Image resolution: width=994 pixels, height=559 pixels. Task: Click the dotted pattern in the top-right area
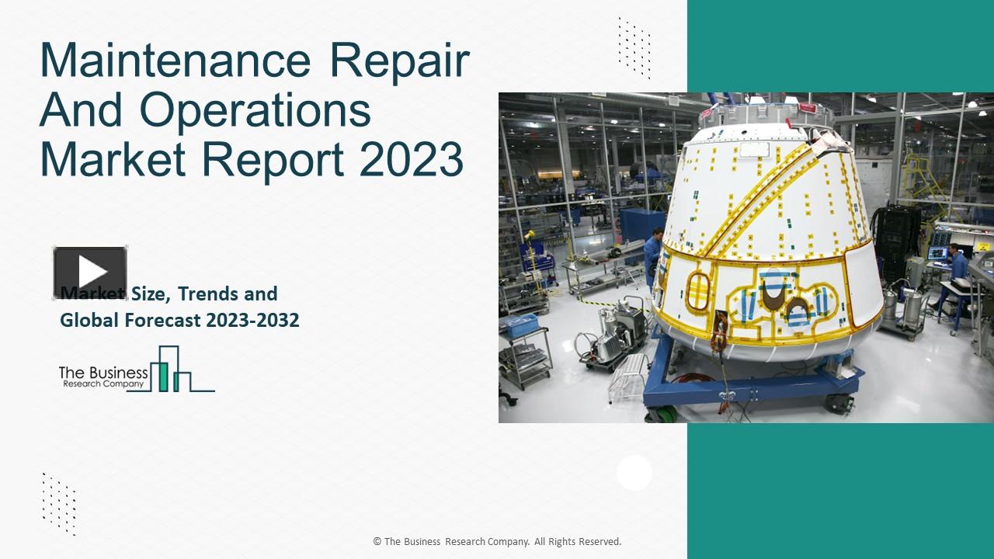pos(633,47)
